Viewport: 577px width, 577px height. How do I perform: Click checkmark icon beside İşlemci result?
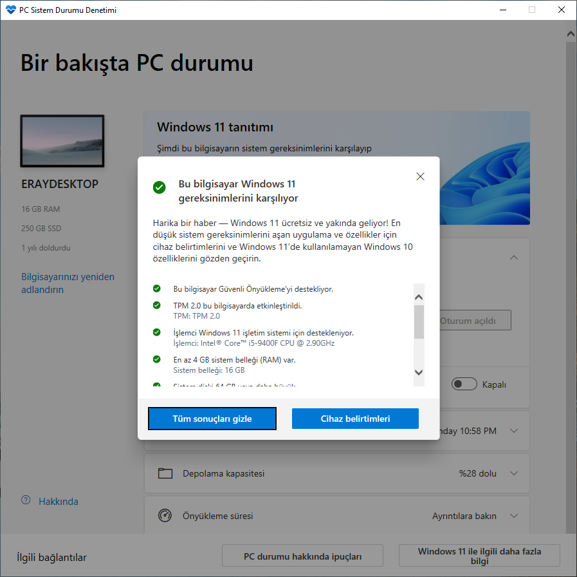[157, 332]
